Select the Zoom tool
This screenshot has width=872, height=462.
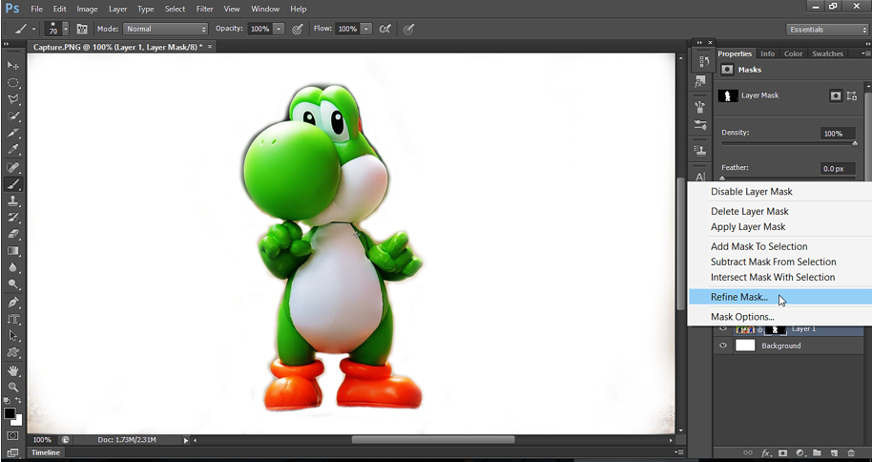click(x=12, y=387)
